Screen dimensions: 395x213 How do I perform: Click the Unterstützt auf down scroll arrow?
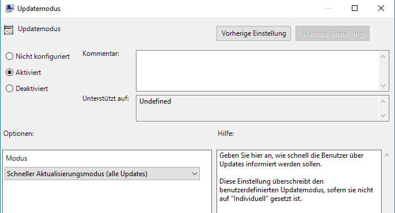pos(383,116)
